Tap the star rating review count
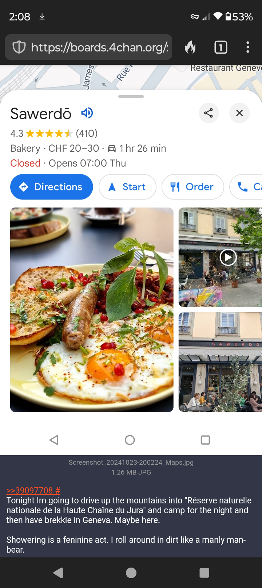Screen dimensions: 262x588 point(87,134)
